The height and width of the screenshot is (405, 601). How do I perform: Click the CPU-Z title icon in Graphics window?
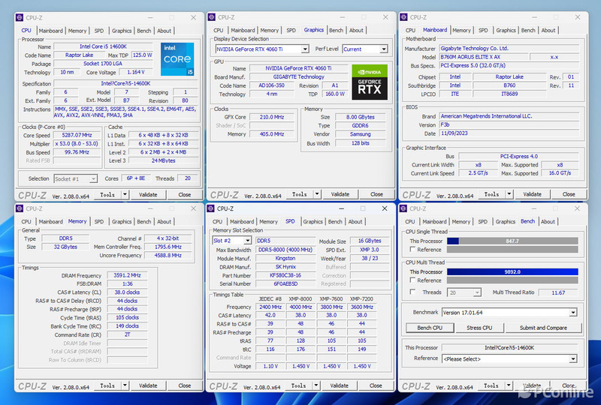(212, 17)
